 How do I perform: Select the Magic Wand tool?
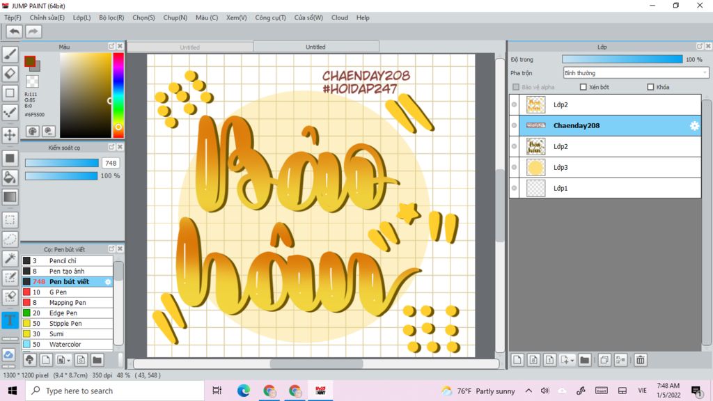click(10, 258)
